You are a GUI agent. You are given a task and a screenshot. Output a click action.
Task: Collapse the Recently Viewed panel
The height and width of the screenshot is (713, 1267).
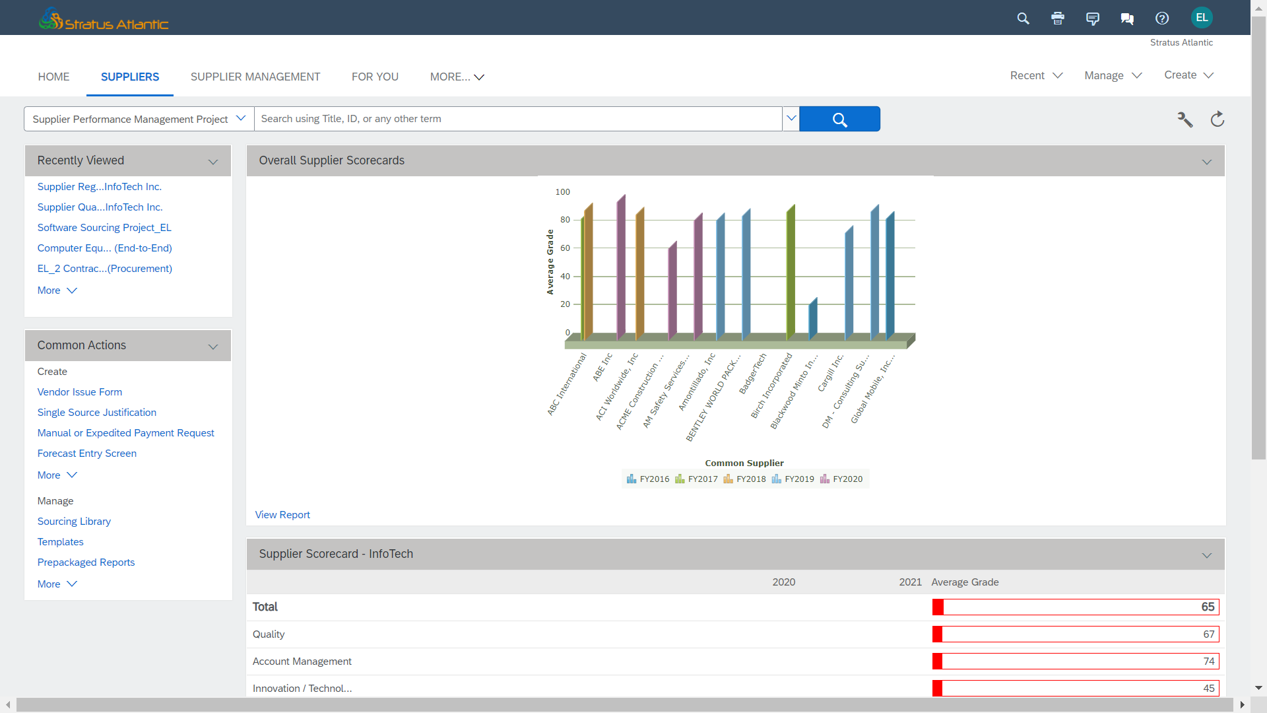pyautogui.click(x=213, y=162)
